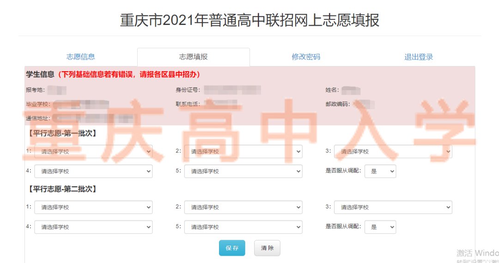
Task: Open the 修改密码 tab
Action: (305, 57)
